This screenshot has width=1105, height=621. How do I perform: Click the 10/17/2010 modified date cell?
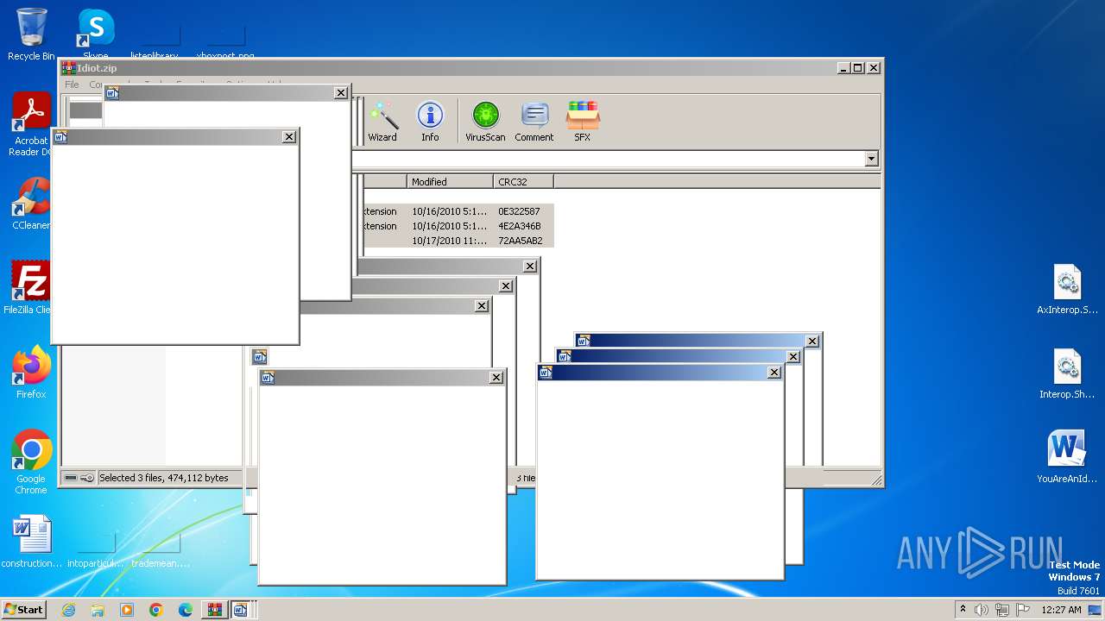click(449, 241)
